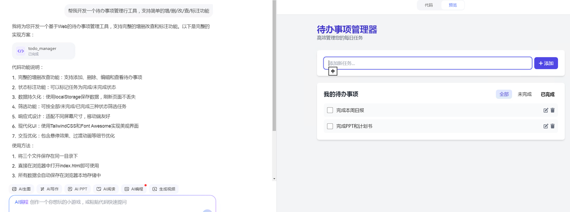Image resolution: width=570 pixels, height=212 pixels.
Task: Click the send arrow in chat input
Action: 207,210
